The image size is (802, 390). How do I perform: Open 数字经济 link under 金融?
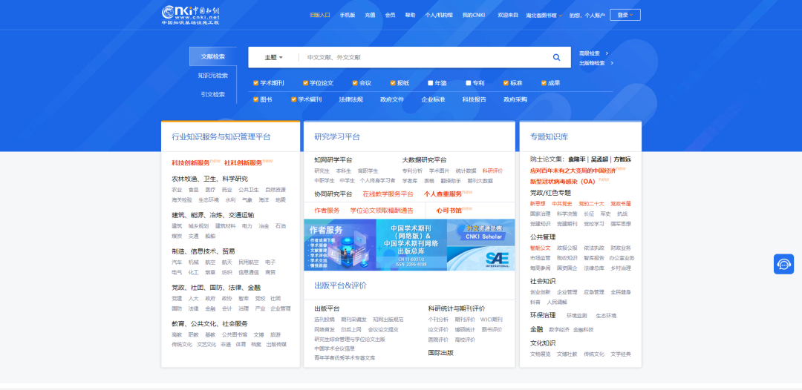[558, 329]
